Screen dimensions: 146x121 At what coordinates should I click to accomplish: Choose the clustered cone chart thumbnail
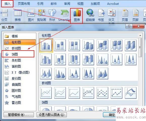tap(102, 59)
